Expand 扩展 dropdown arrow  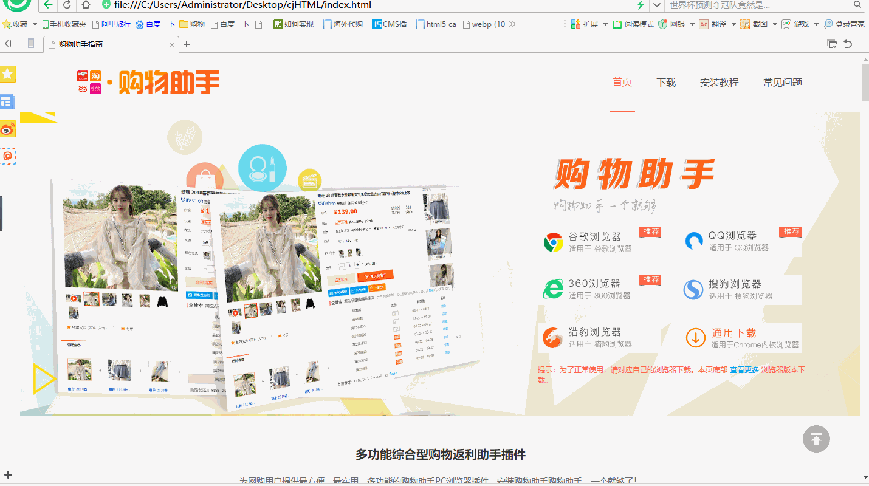click(x=605, y=24)
